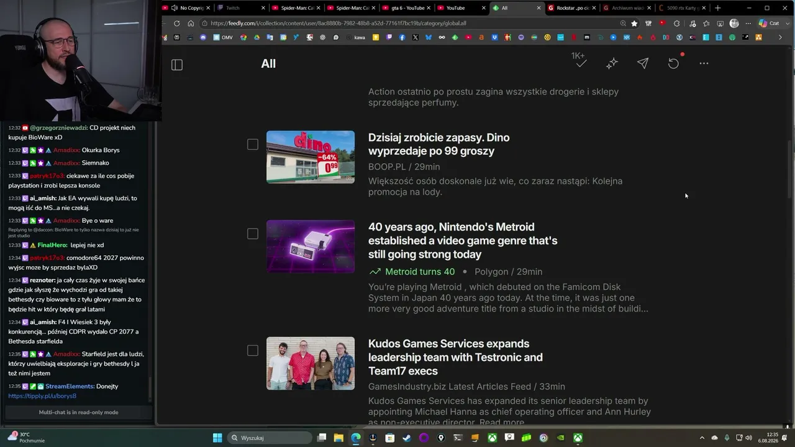Switch to the 5090 rtx Karty tab
This screenshot has width=795, height=447.
(681, 8)
